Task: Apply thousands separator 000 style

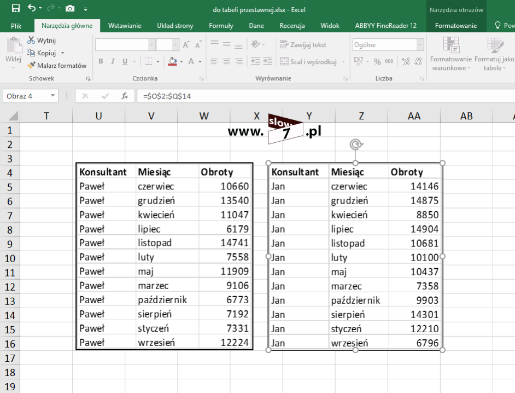Action: [x=389, y=61]
